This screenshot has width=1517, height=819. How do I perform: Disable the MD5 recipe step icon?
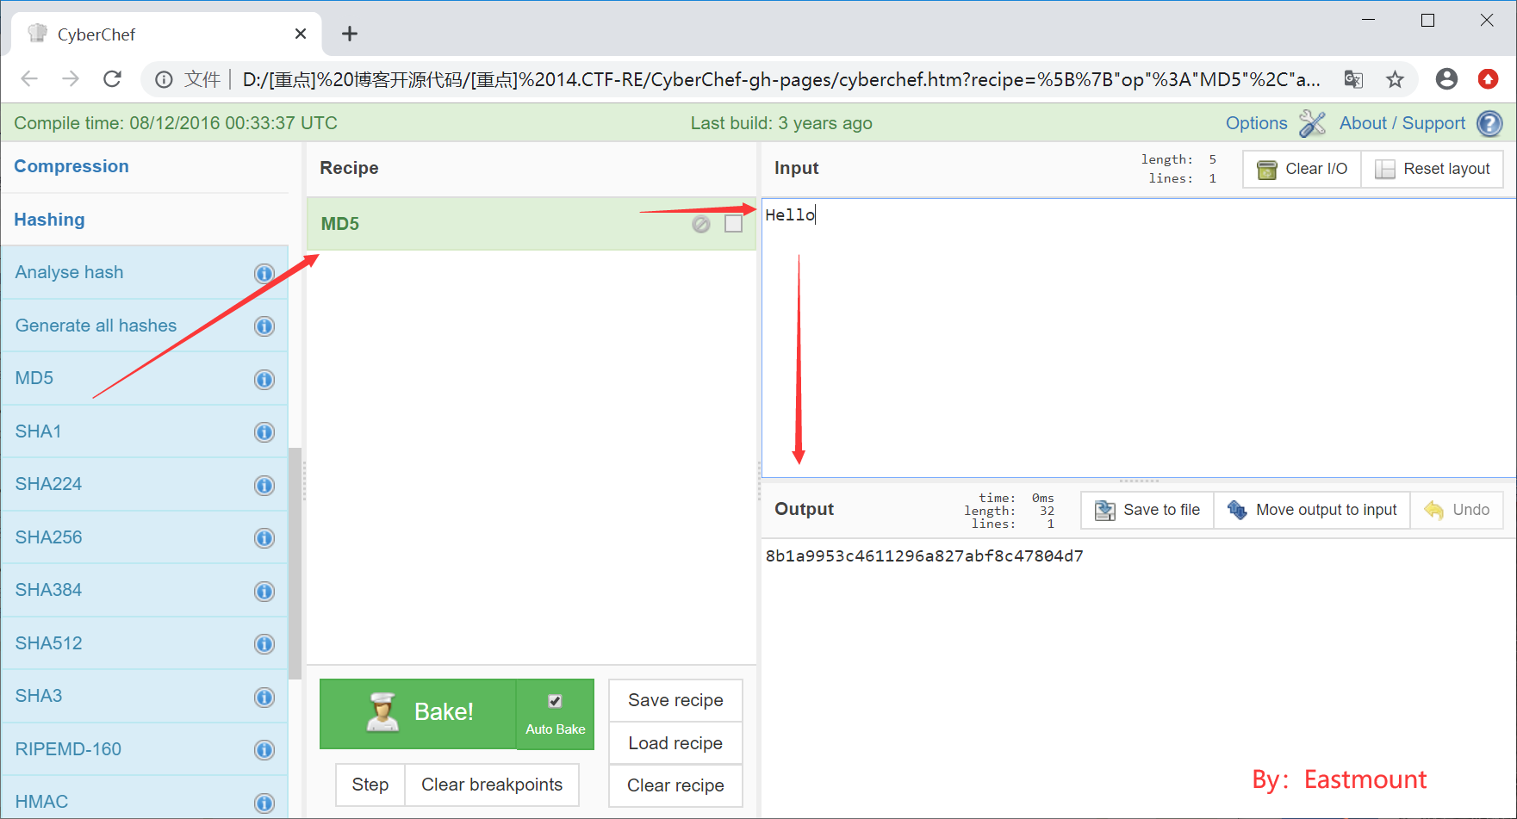(701, 224)
